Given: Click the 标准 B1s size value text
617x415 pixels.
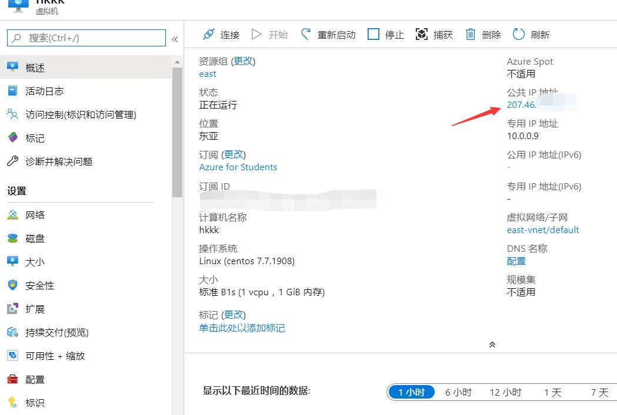Looking at the screenshot, I should 262,292.
